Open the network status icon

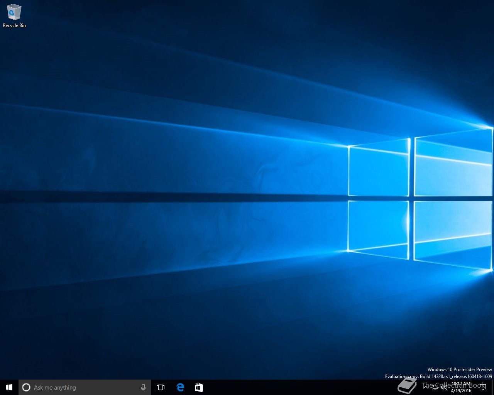[435, 387]
